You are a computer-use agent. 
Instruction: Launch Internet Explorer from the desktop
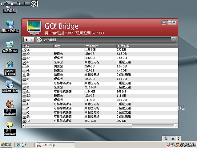tap(10, 68)
